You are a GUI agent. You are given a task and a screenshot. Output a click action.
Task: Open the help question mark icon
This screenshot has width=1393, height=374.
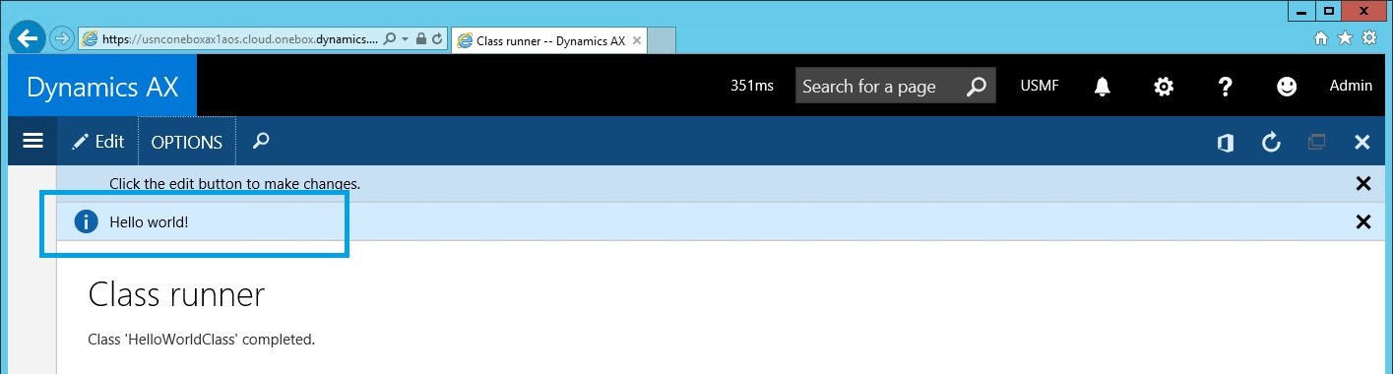point(1226,86)
